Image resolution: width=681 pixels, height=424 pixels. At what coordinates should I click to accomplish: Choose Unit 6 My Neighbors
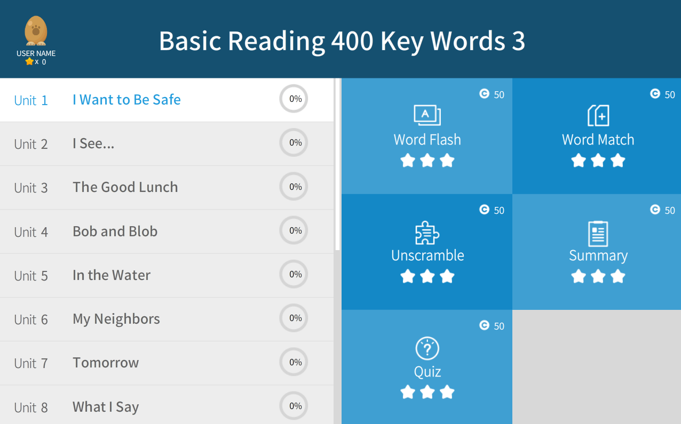point(116,319)
